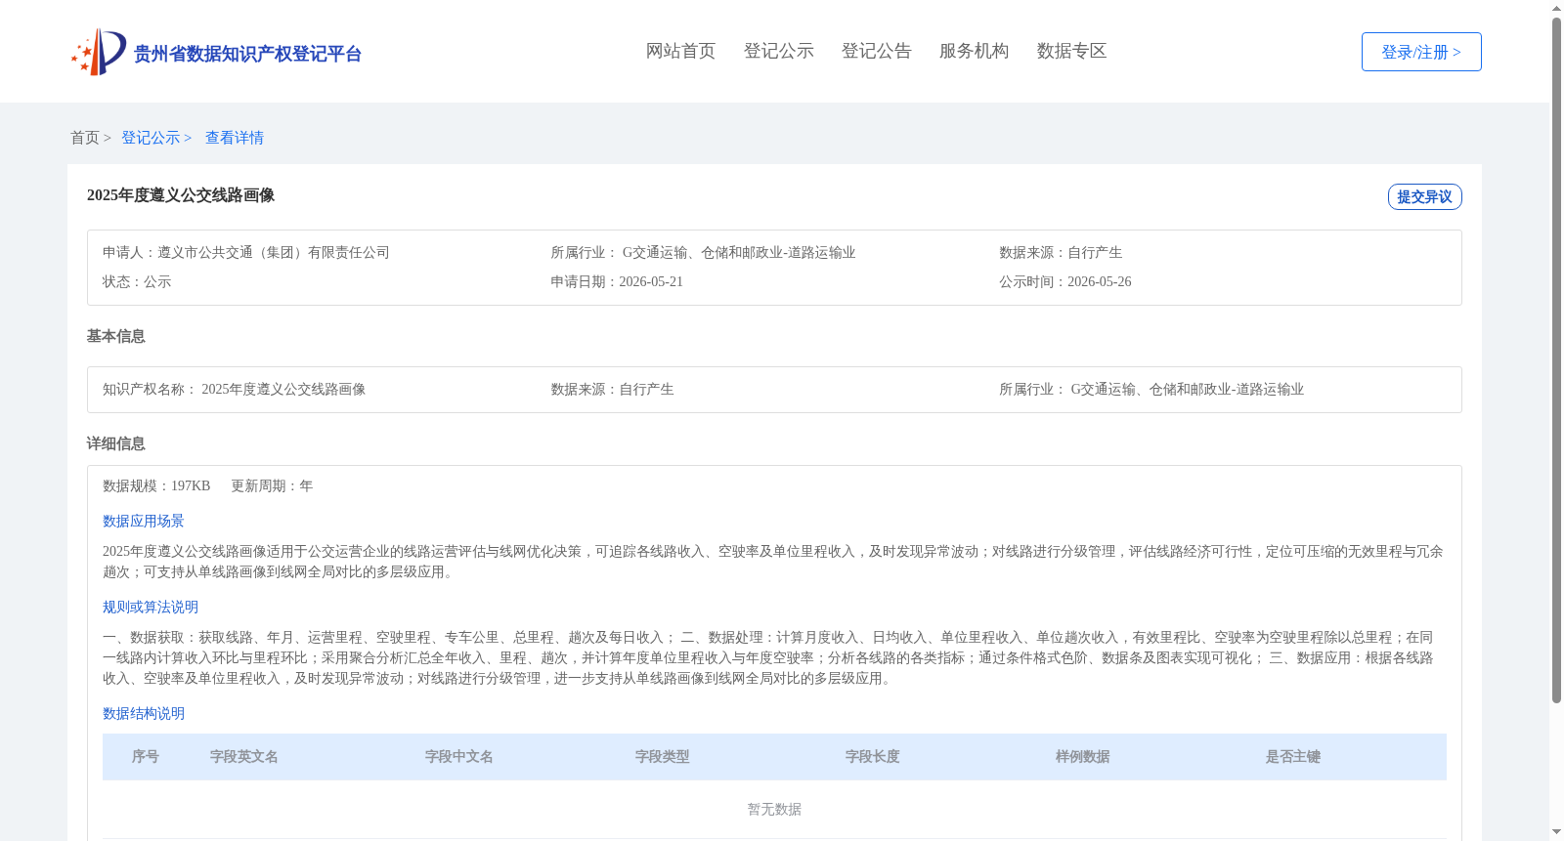
Task: Click the 基本信息 section heading
Action: coord(115,336)
